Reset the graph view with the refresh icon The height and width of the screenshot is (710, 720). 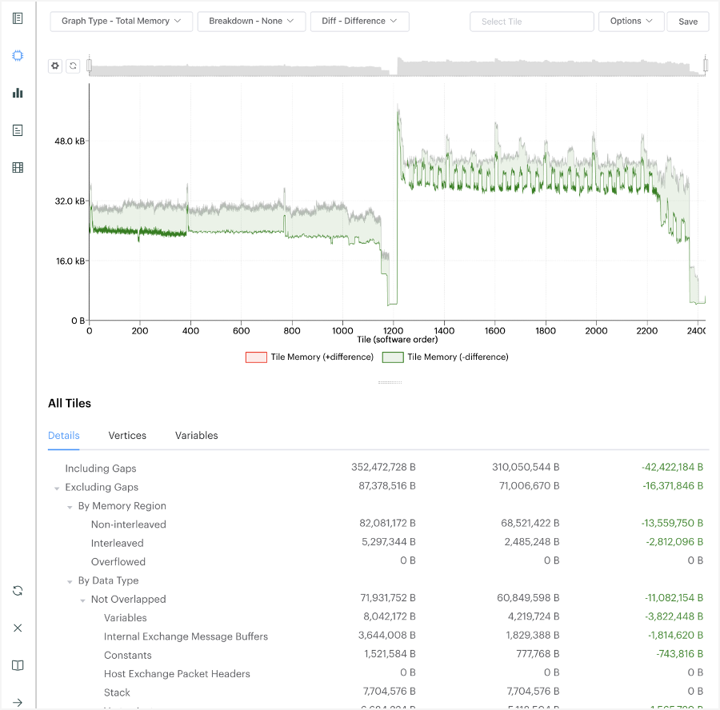(72, 66)
